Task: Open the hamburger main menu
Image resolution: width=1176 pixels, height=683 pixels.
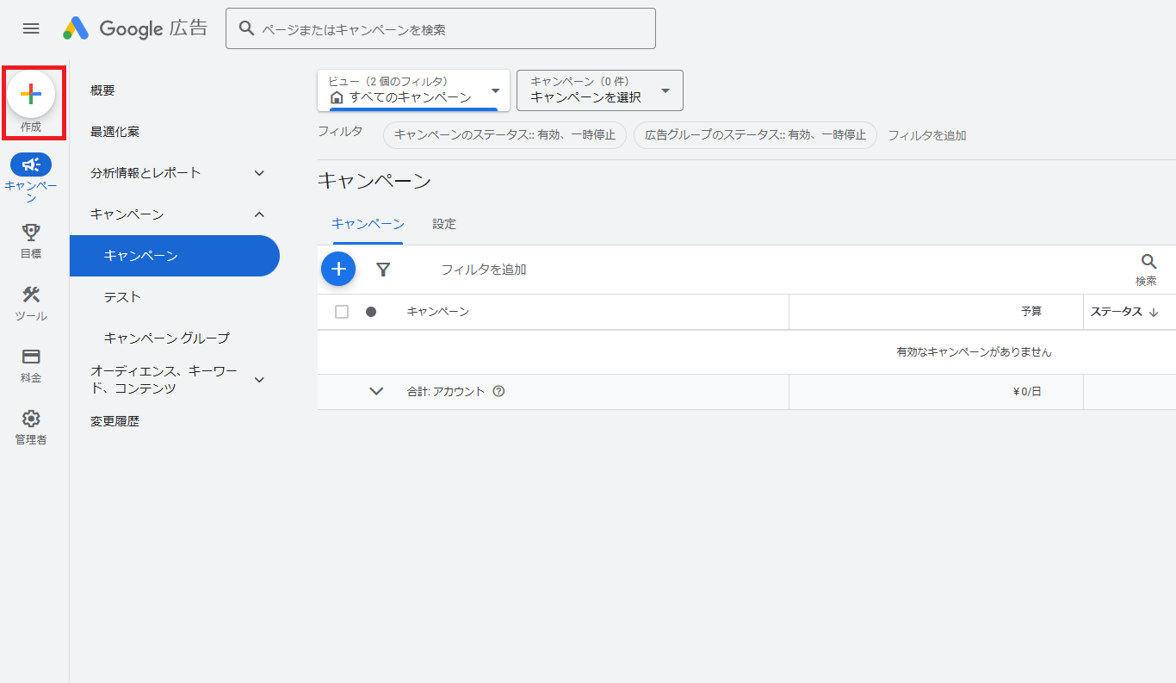Action: point(31,28)
